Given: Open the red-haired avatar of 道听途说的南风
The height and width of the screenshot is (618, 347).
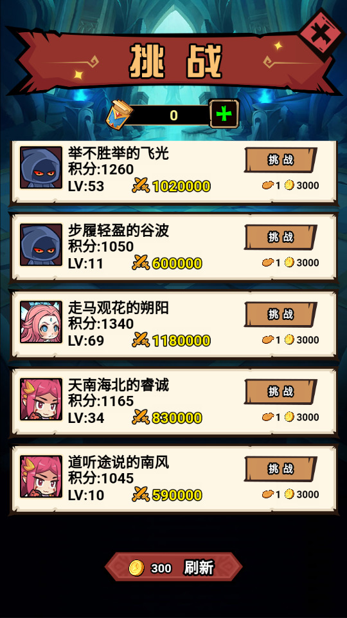Looking at the screenshot, I should point(41,476).
